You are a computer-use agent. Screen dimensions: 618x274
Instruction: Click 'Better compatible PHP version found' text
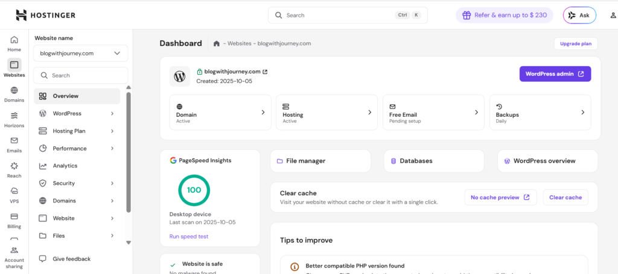click(355, 266)
